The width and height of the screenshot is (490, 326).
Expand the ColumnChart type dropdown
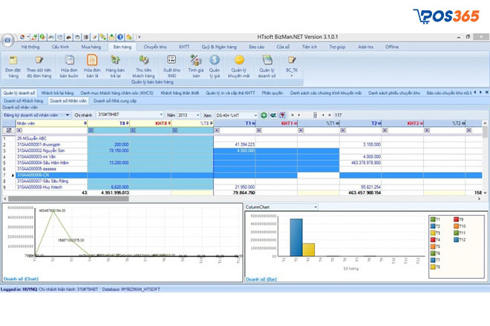(315, 207)
